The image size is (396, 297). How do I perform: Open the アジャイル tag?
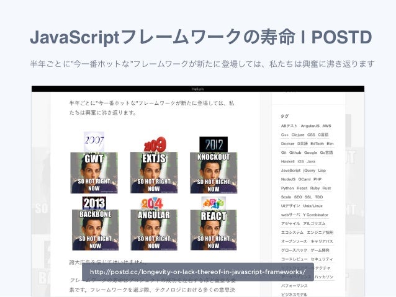(290, 224)
